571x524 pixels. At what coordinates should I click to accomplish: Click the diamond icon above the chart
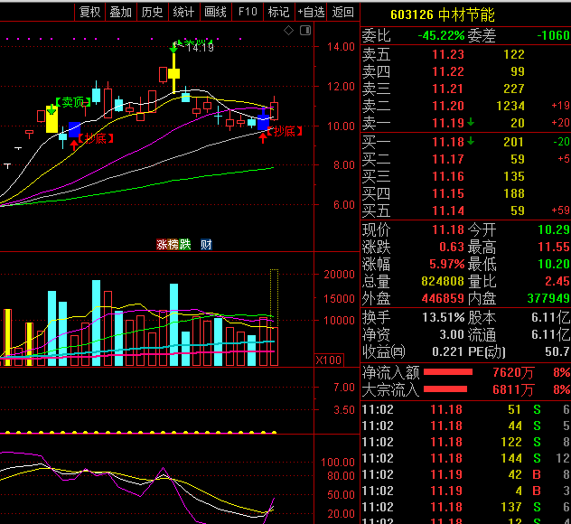[288, 31]
